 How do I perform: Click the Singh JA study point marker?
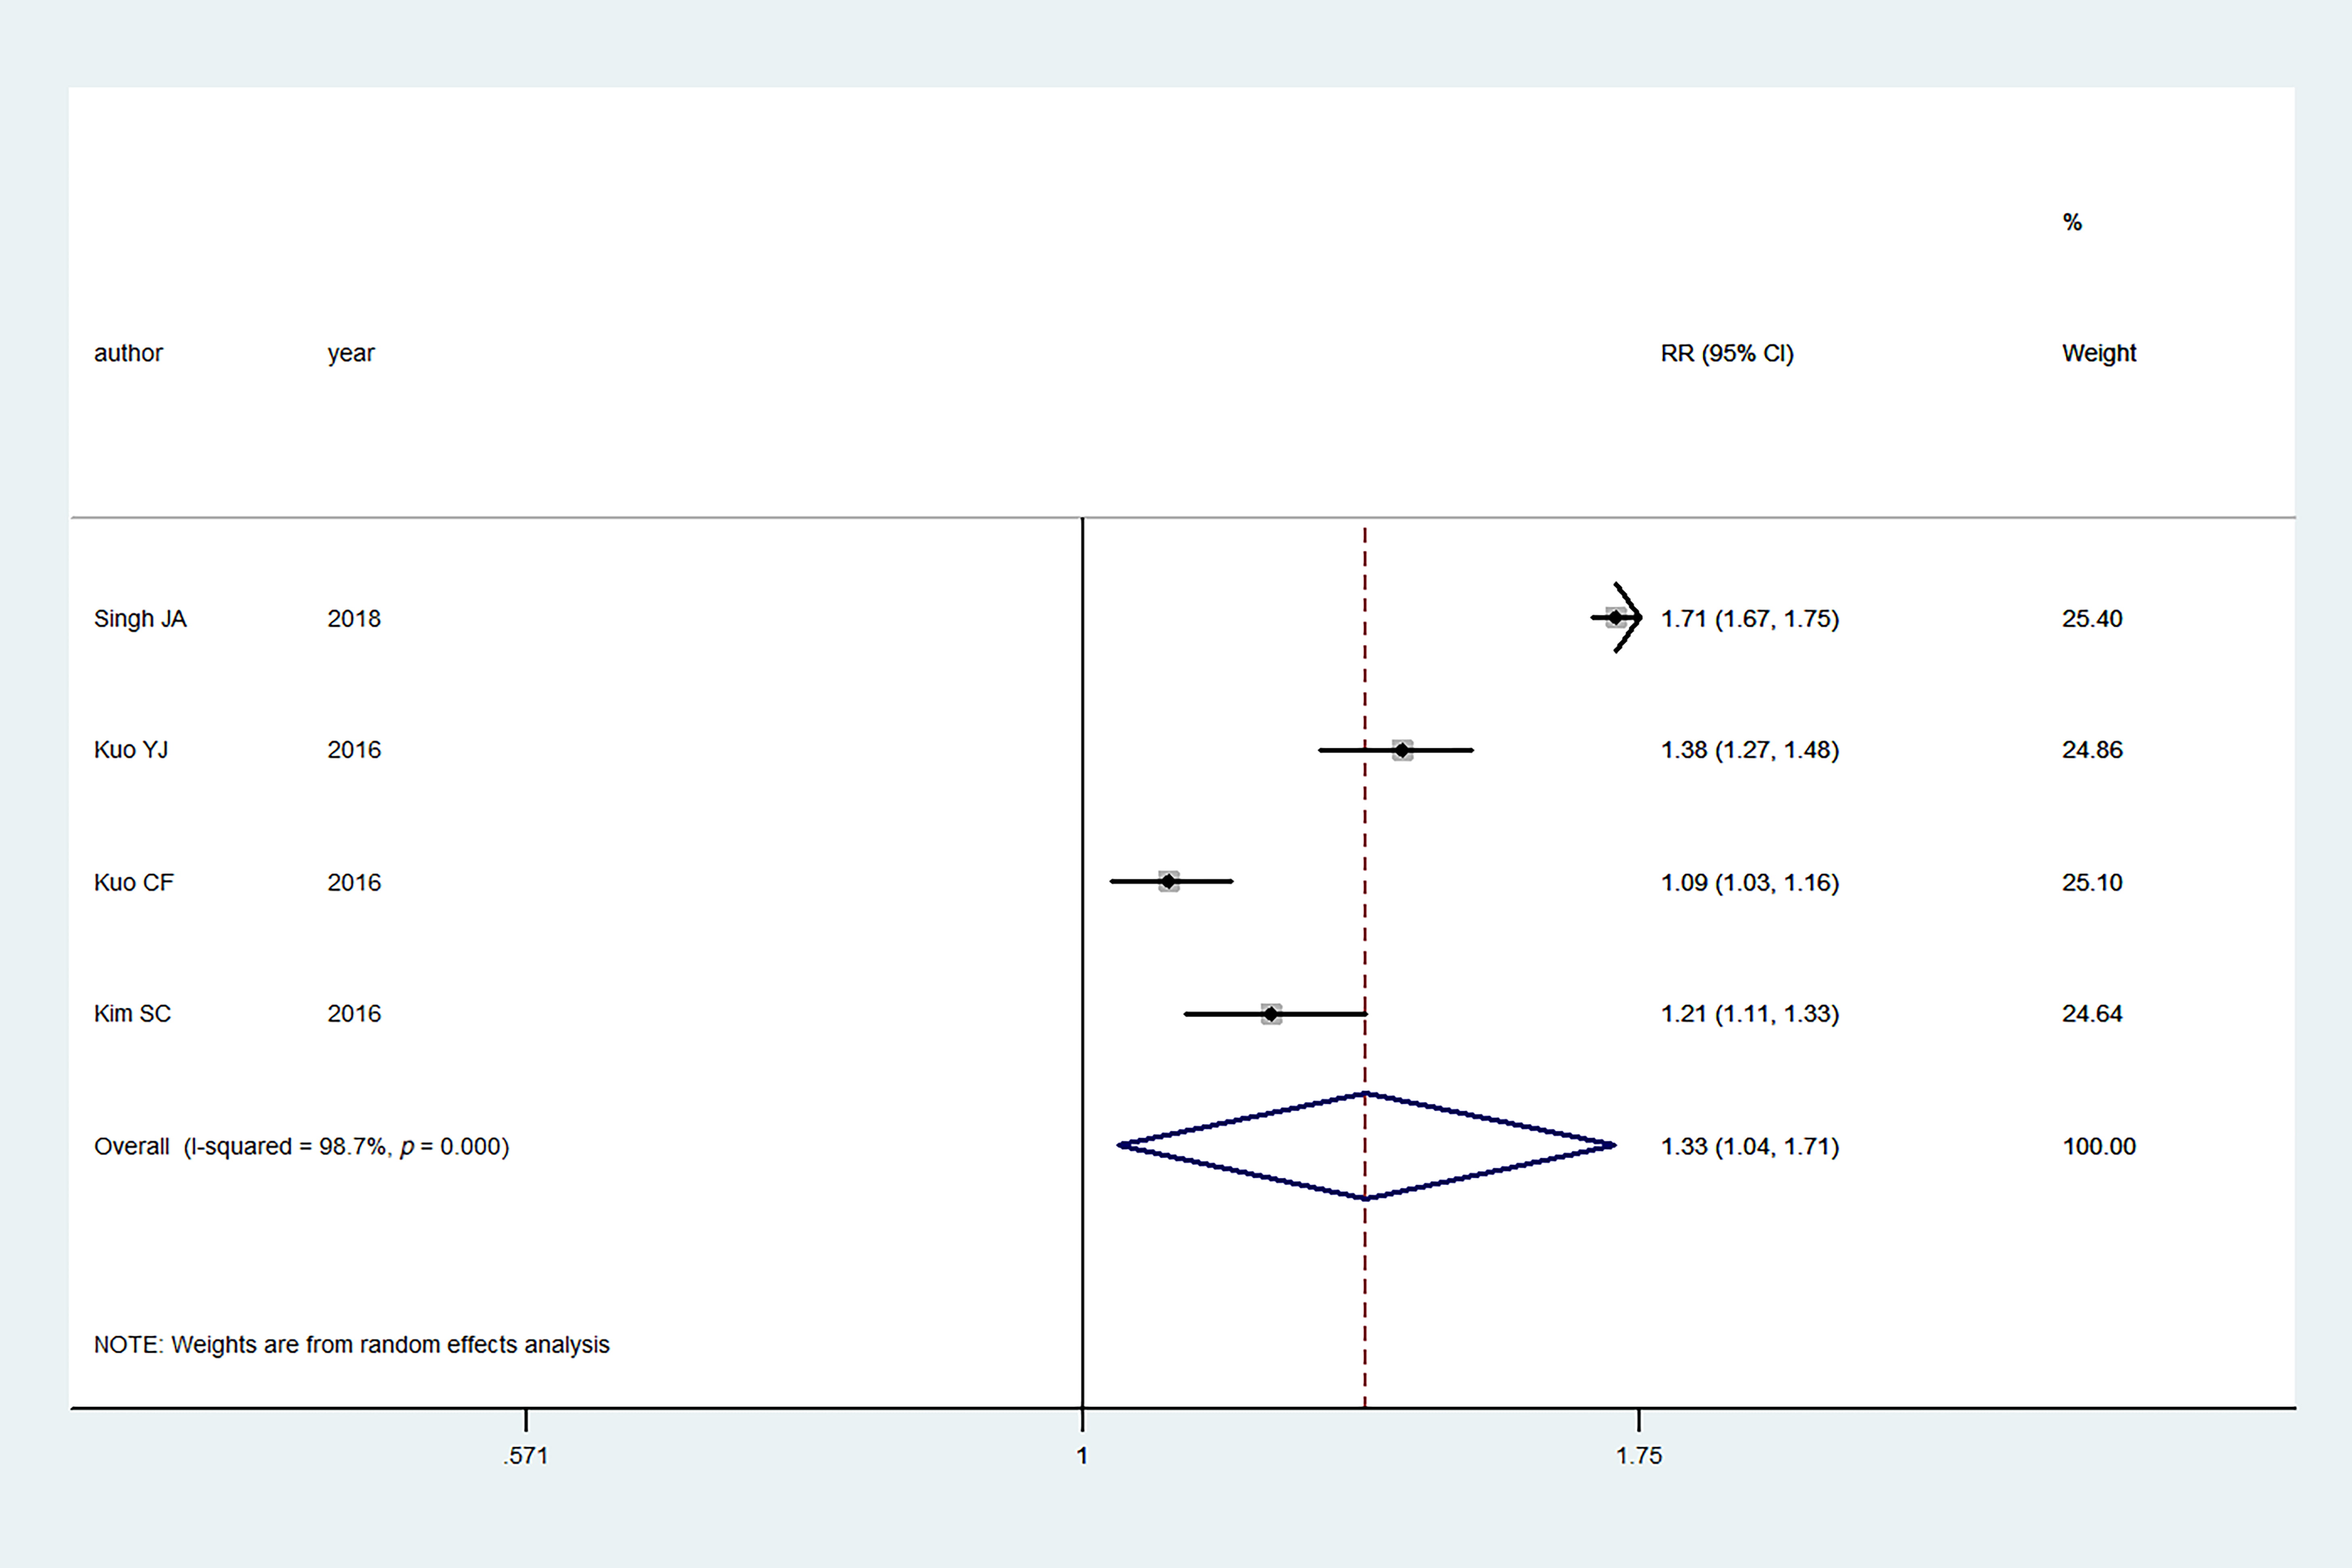(x=1615, y=618)
